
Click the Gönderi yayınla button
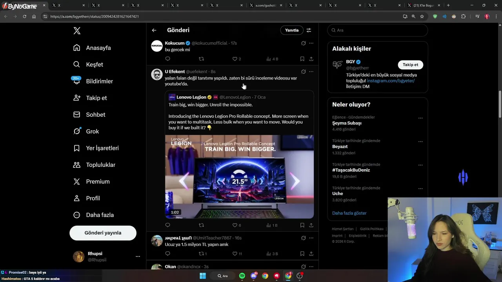coord(103,233)
